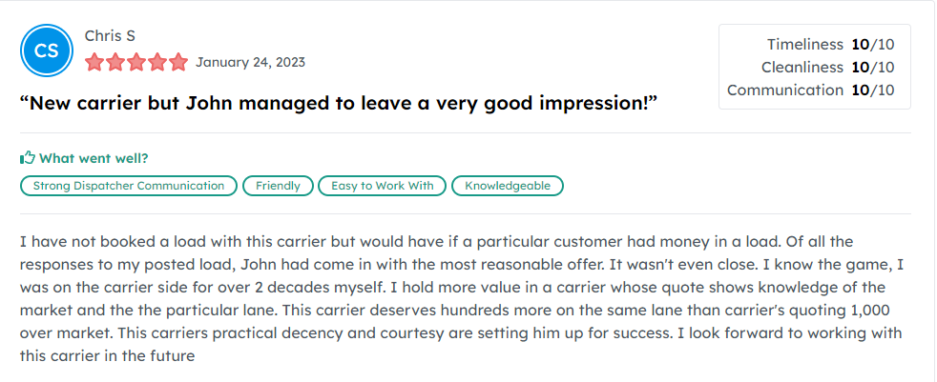
Task: Open reviewer name Chris S
Action: click(x=110, y=35)
